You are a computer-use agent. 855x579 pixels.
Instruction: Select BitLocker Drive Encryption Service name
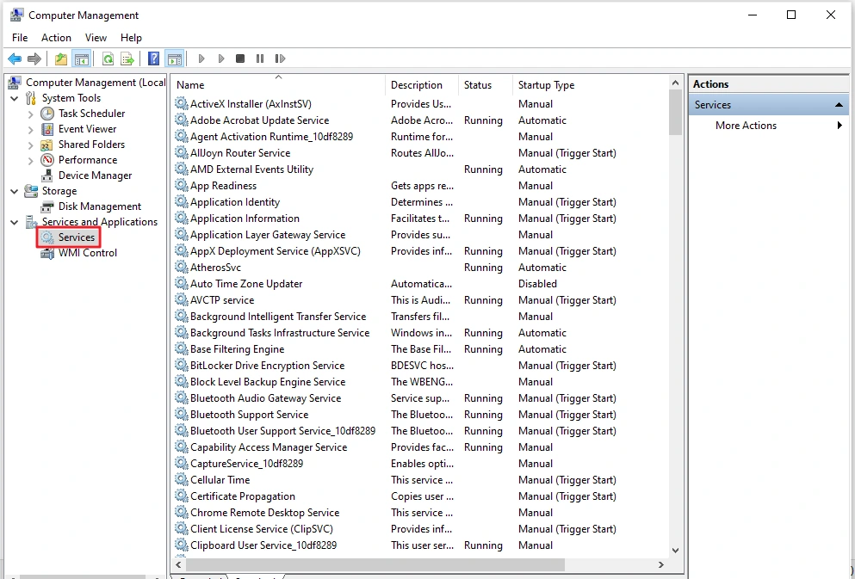(267, 366)
